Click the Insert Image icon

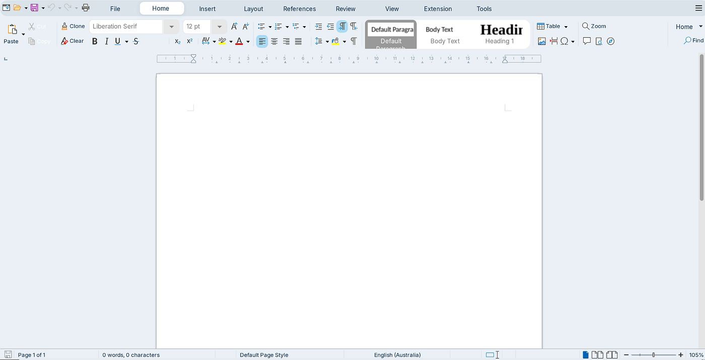point(542,41)
